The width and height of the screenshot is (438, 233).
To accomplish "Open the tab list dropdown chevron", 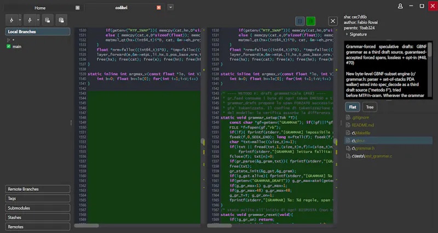I will [x=170, y=7].
